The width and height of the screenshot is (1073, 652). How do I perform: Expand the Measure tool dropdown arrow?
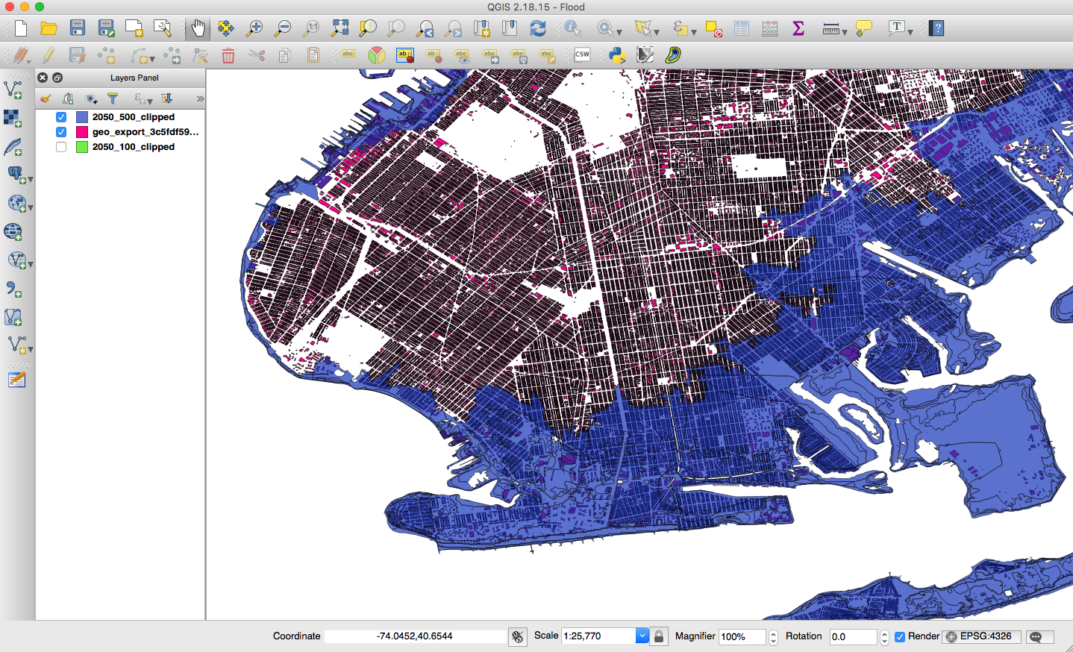(x=845, y=32)
